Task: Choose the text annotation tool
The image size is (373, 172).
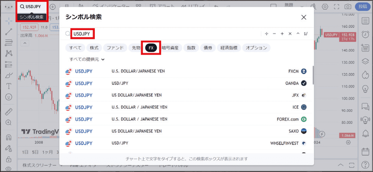Action: point(9,86)
